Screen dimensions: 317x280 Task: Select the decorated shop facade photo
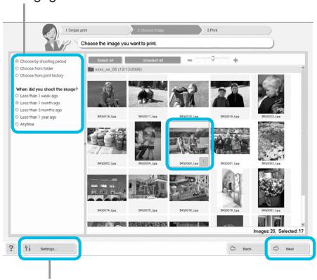[x=189, y=188]
